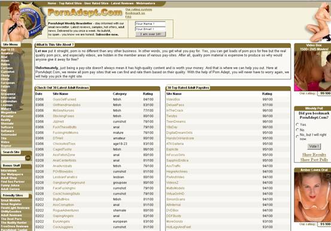Click the 'I am over 18!' button
331x231 pixels.
[150, 34]
